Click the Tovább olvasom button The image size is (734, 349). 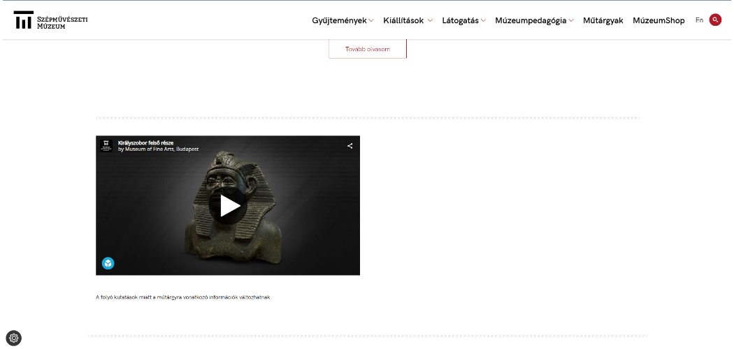pyautogui.click(x=368, y=49)
